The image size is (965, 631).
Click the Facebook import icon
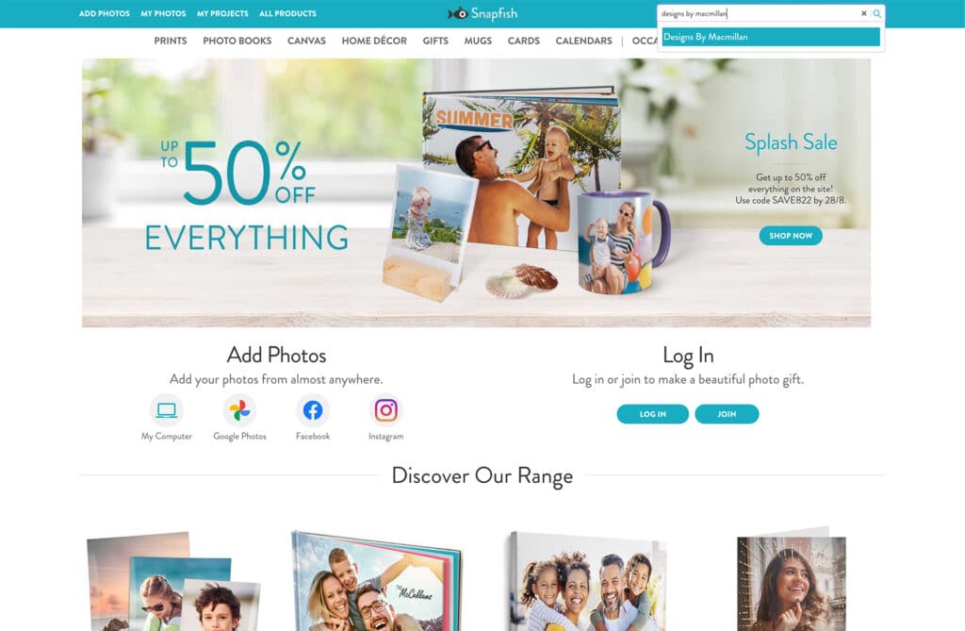[x=313, y=409]
